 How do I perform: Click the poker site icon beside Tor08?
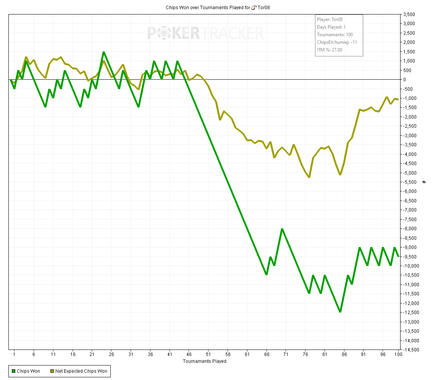tap(254, 8)
